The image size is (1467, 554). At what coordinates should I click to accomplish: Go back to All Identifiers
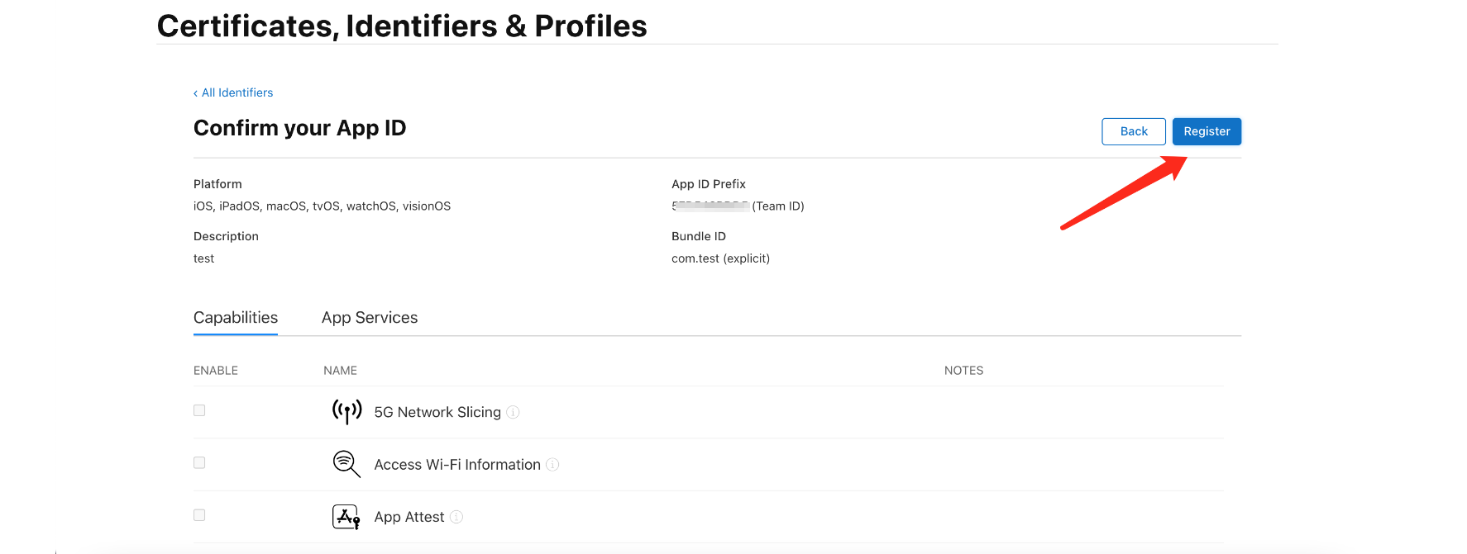coord(233,92)
